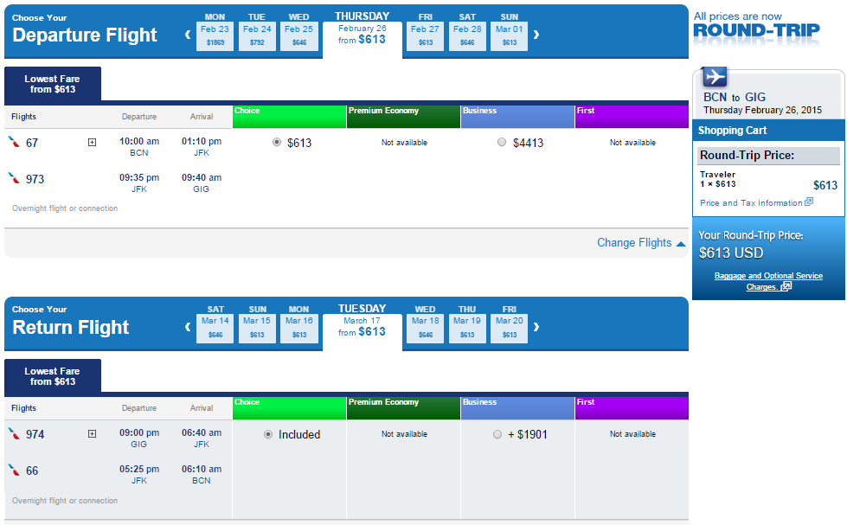Choose return date Fri Mar 20
The height and width of the screenshot is (525, 847).
(510, 329)
